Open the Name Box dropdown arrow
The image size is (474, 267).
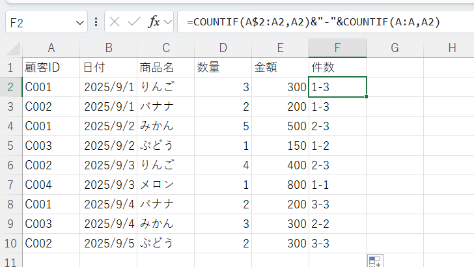pyautogui.click(x=80, y=23)
